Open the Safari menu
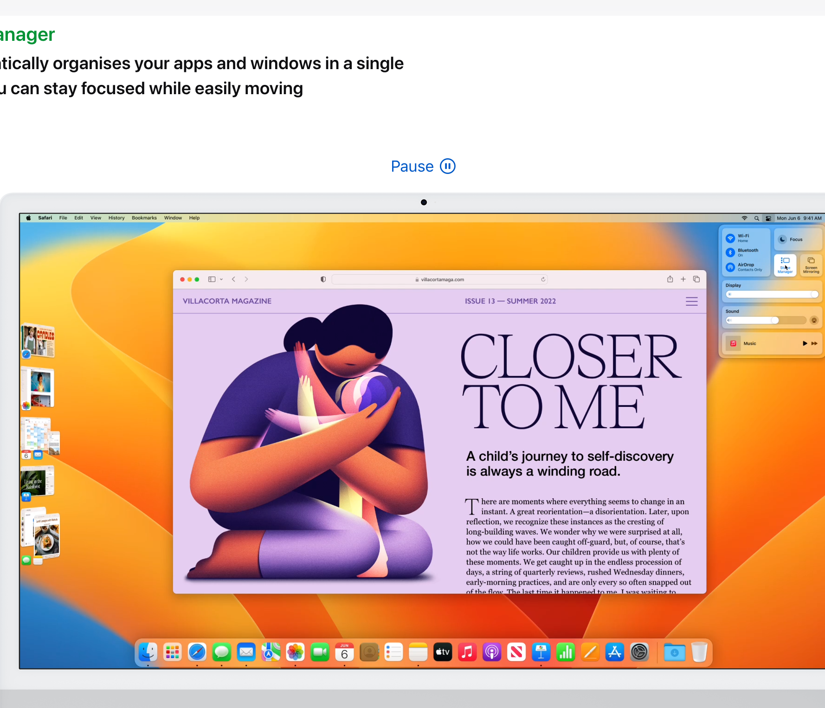 click(x=45, y=218)
